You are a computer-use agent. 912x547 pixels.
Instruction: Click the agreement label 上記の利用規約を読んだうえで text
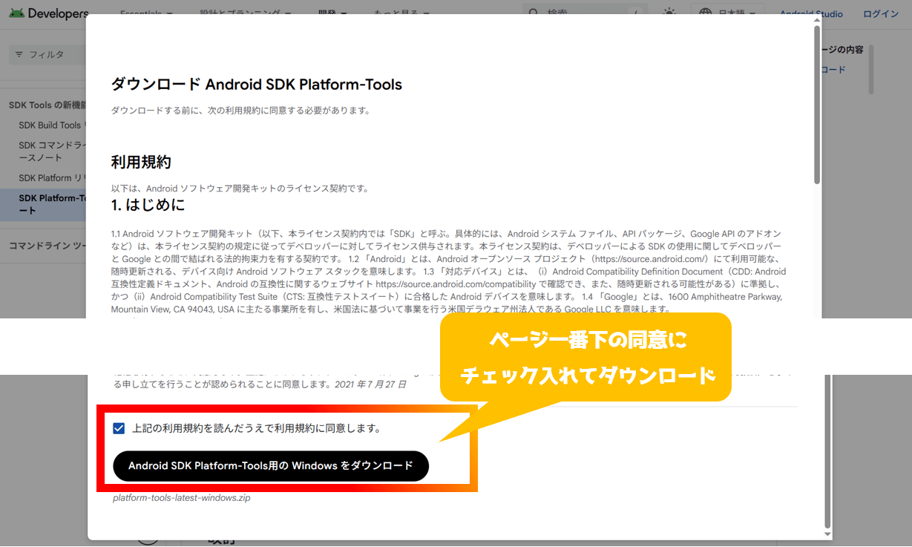pyautogui.click(x=256, y=428)
